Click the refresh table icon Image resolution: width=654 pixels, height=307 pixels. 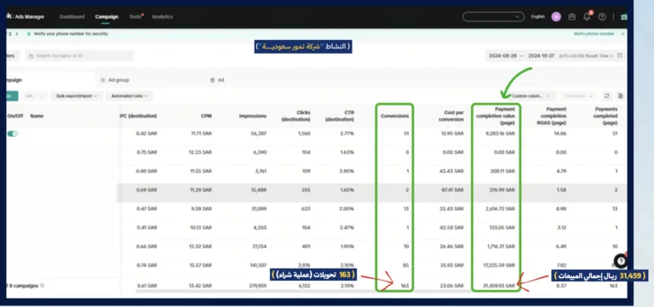[607, 96]
